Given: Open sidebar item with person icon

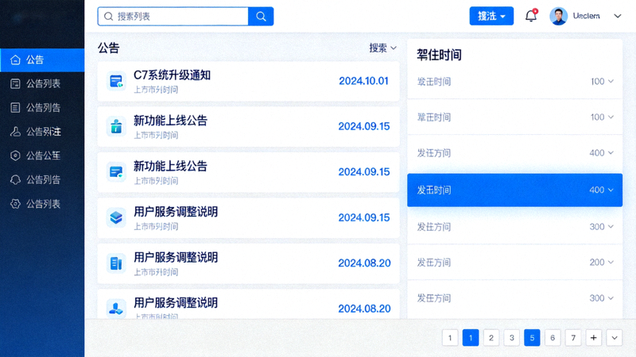Looking at the screenshot, I should coord(42,132).
